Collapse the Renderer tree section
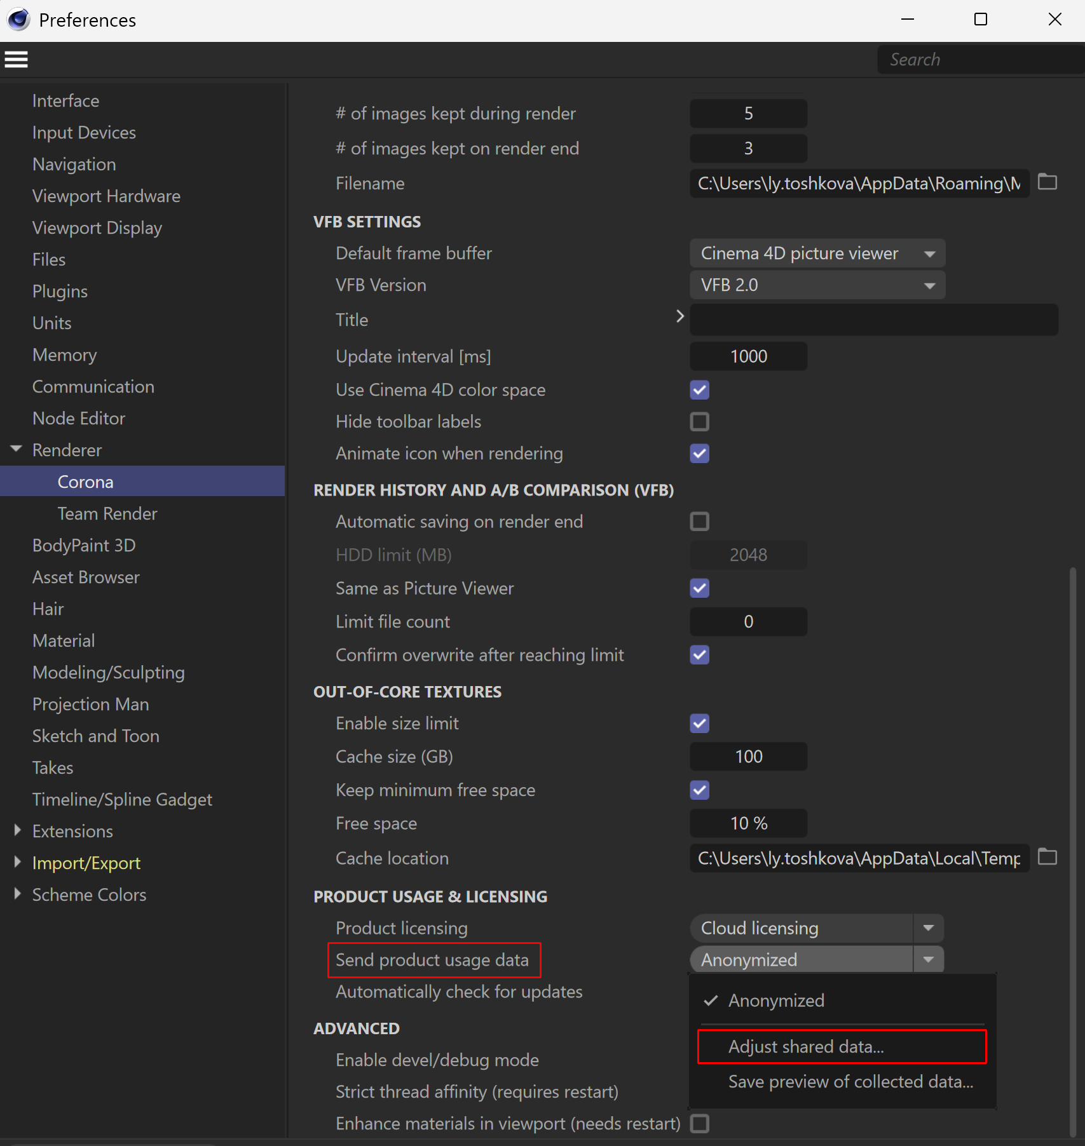 17,450
